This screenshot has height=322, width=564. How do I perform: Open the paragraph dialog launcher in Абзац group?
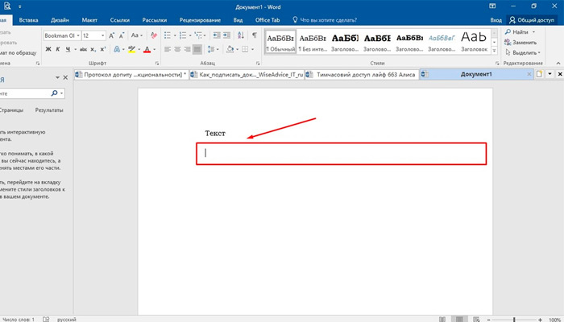[258, 64]
